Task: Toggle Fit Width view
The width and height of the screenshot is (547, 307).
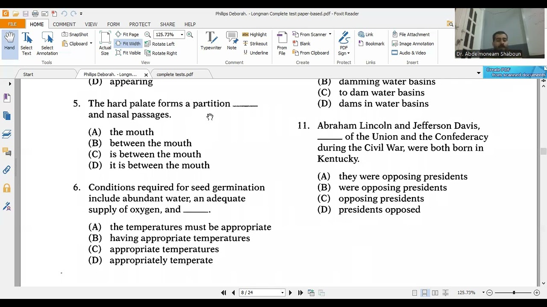Action: pyautogui.click(x=128, y=43)
